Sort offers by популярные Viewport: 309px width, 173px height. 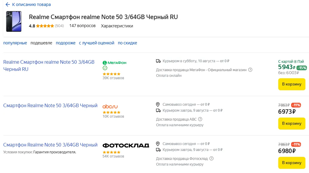point(15,43)
